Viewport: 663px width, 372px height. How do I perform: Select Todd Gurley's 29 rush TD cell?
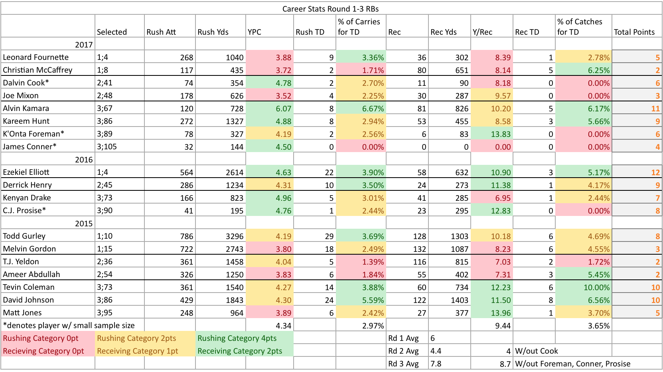[315, 236]
